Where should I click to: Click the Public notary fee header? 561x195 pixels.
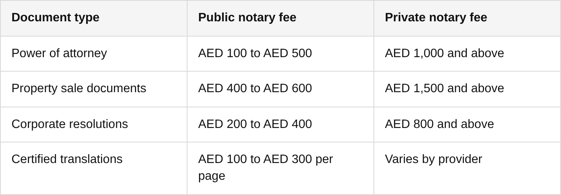pos(247,18)
